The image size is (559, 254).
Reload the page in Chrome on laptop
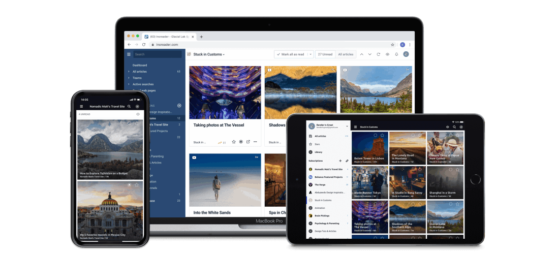tap(144, 45)
